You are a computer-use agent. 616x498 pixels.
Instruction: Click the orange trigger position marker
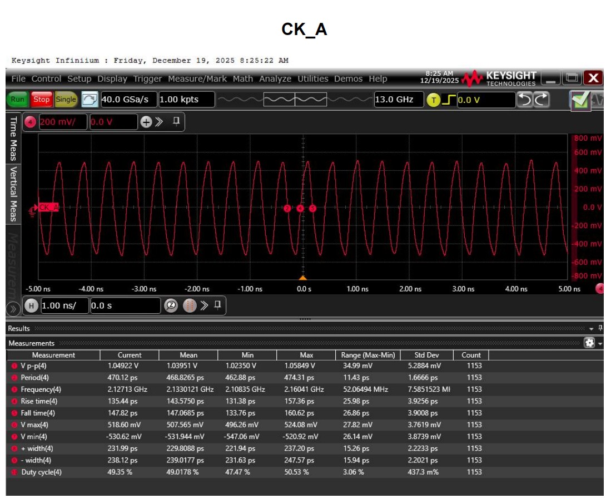tap(303, 277)
